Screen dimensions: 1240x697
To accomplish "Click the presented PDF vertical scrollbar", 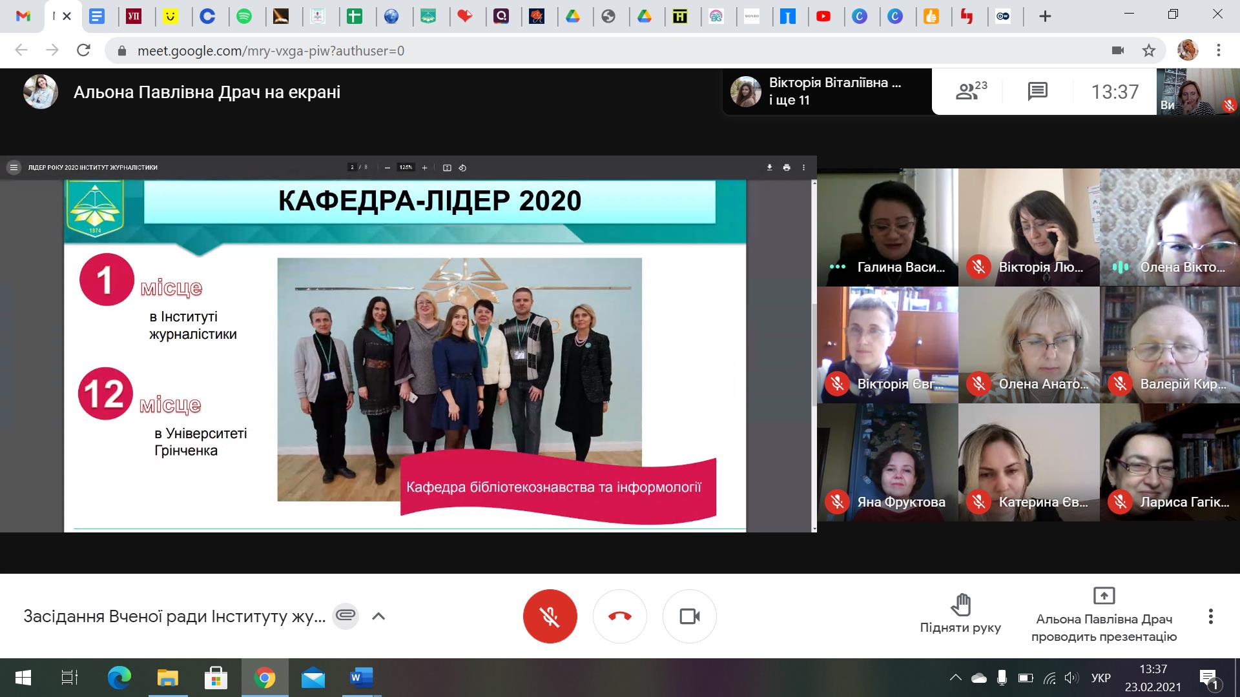I will click(814, 355).
